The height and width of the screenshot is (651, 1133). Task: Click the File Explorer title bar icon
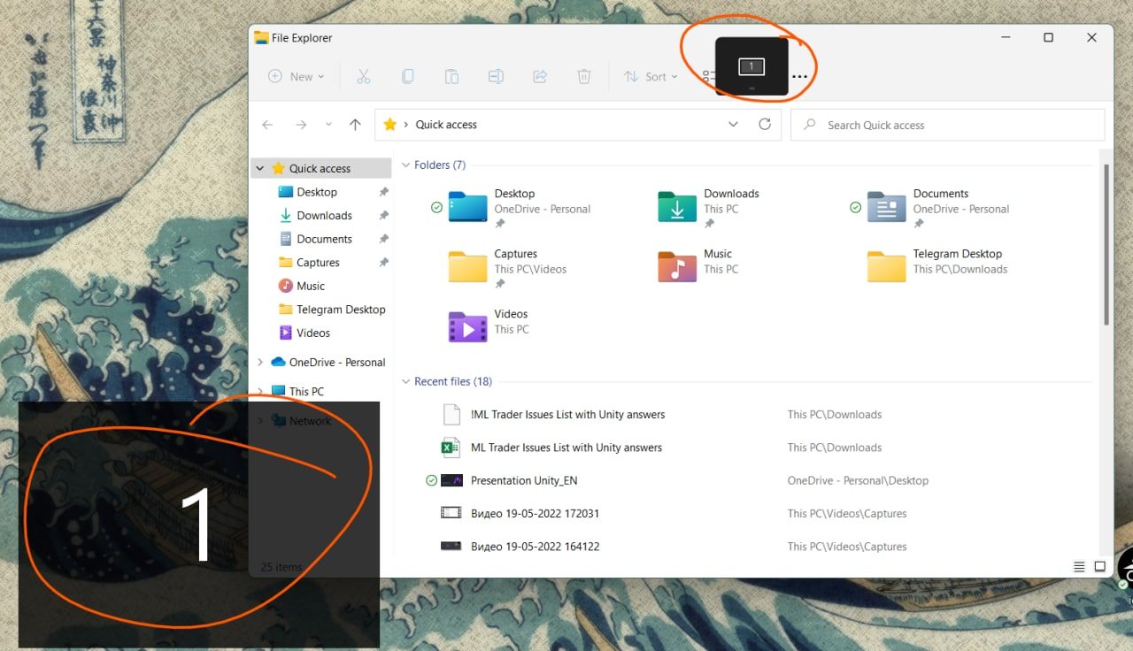tap(261, 37)
